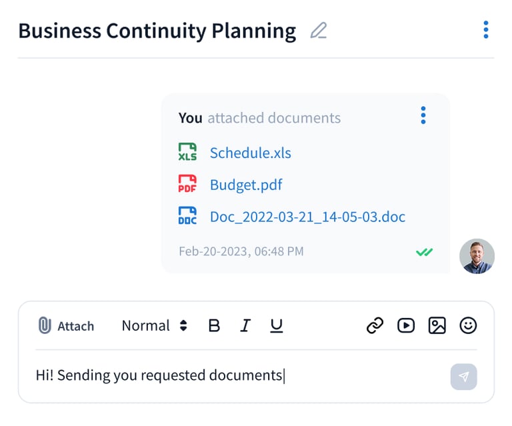Open the attached documents message options menu
512x426 pixels.
[423, 115]
